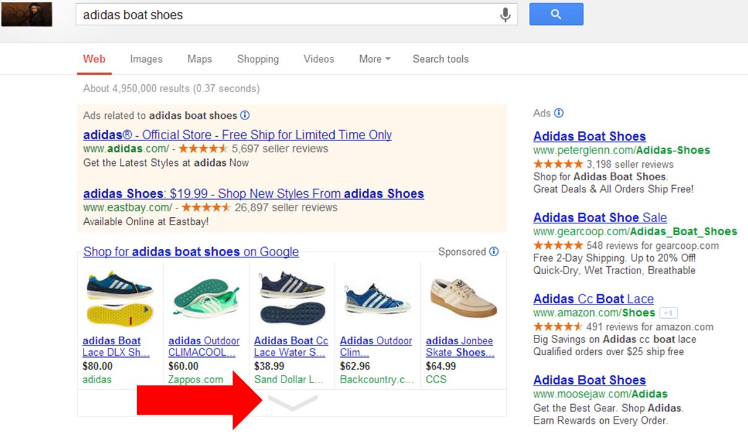Click info icon beside 'Ads related to'
The width and height of the screenshot is (748, 432).
(245, 115)
